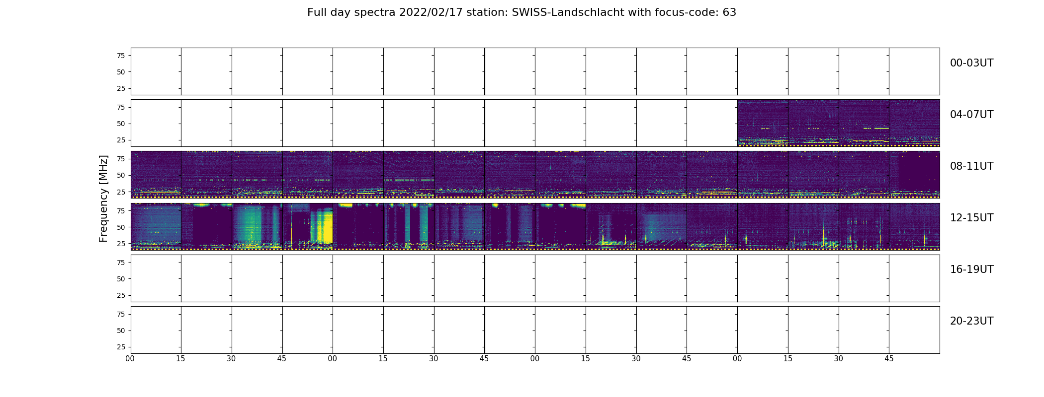Select the 12-15UT row label
Screen dimensions: 1044x397
coord(971,218)
